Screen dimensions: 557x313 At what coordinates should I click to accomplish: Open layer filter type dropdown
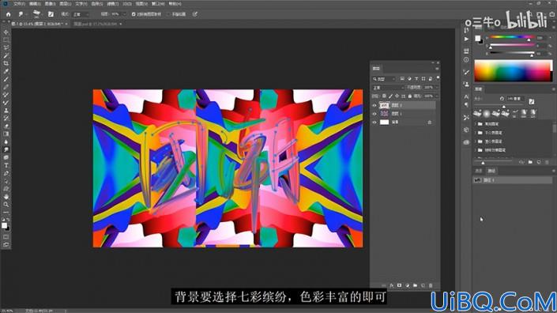point(384,78)
